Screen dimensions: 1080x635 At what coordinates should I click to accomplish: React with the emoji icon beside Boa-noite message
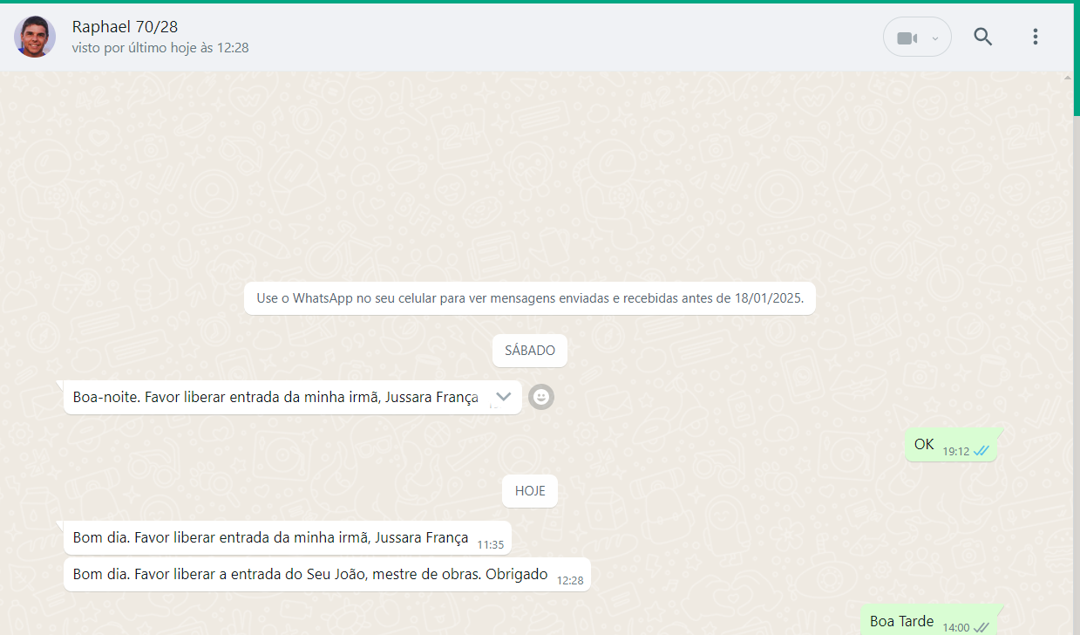click(541, 397)
